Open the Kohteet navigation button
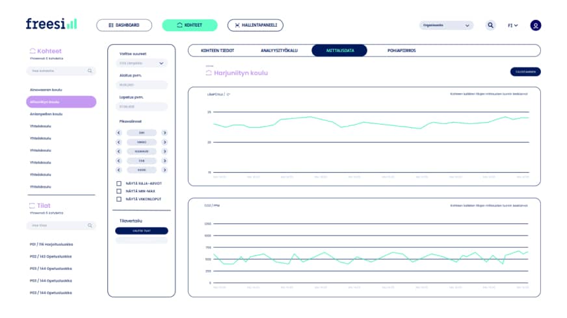Screen dimensions: 567x318 click(x=190, y=25)
